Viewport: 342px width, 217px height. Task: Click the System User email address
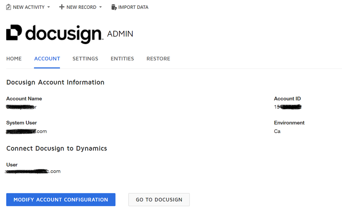click(26, 131)
